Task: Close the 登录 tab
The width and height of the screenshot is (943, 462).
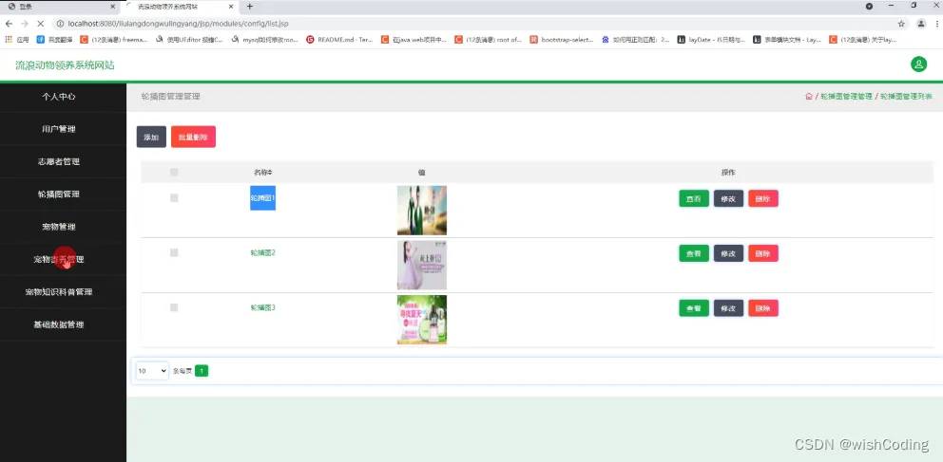Action: pyautogui.click(x=112, y=7)
